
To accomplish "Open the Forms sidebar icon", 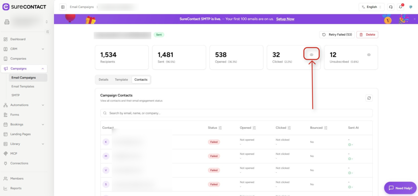I will click(x=6, y=115).
